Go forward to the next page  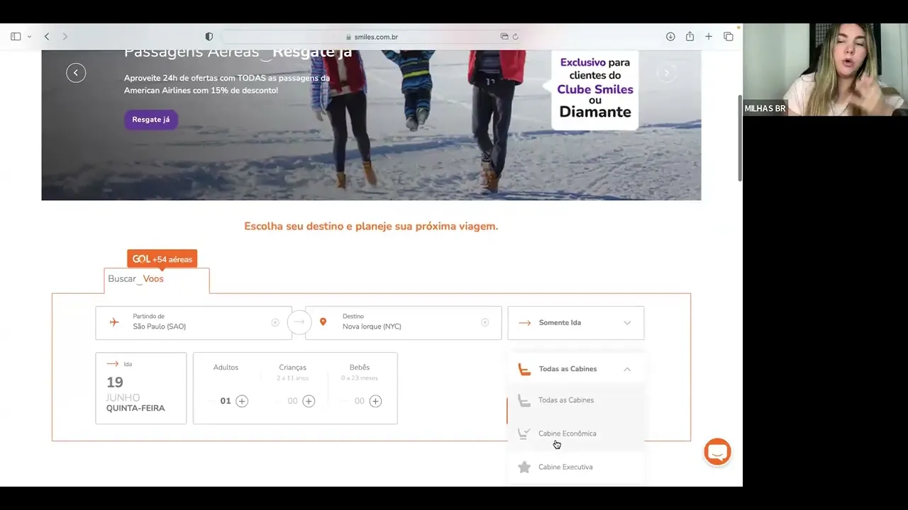[x=65, y=36]
